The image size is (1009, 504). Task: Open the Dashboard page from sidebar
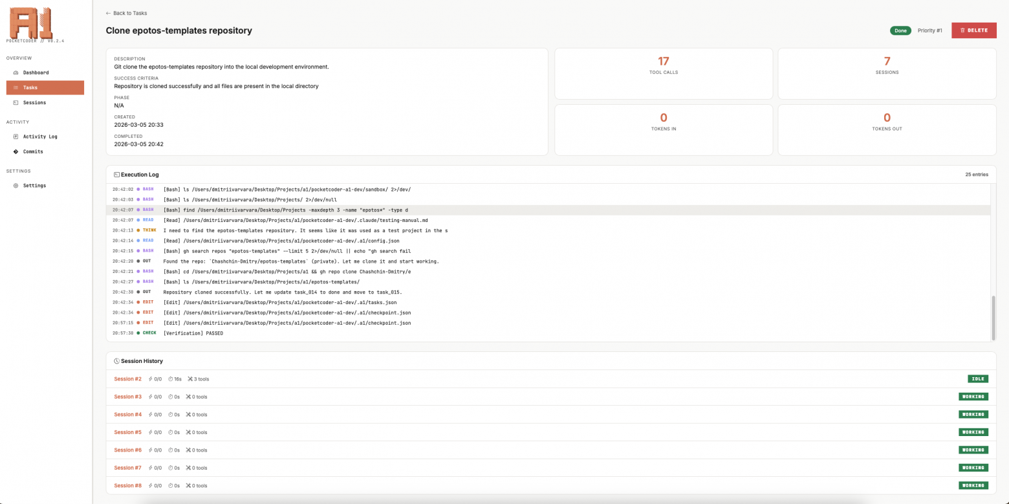(x=45, y=72)
